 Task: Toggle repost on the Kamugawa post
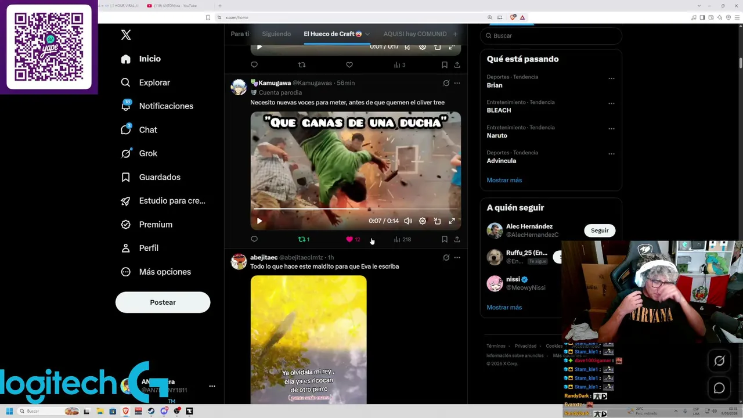[x=304, y=239]
